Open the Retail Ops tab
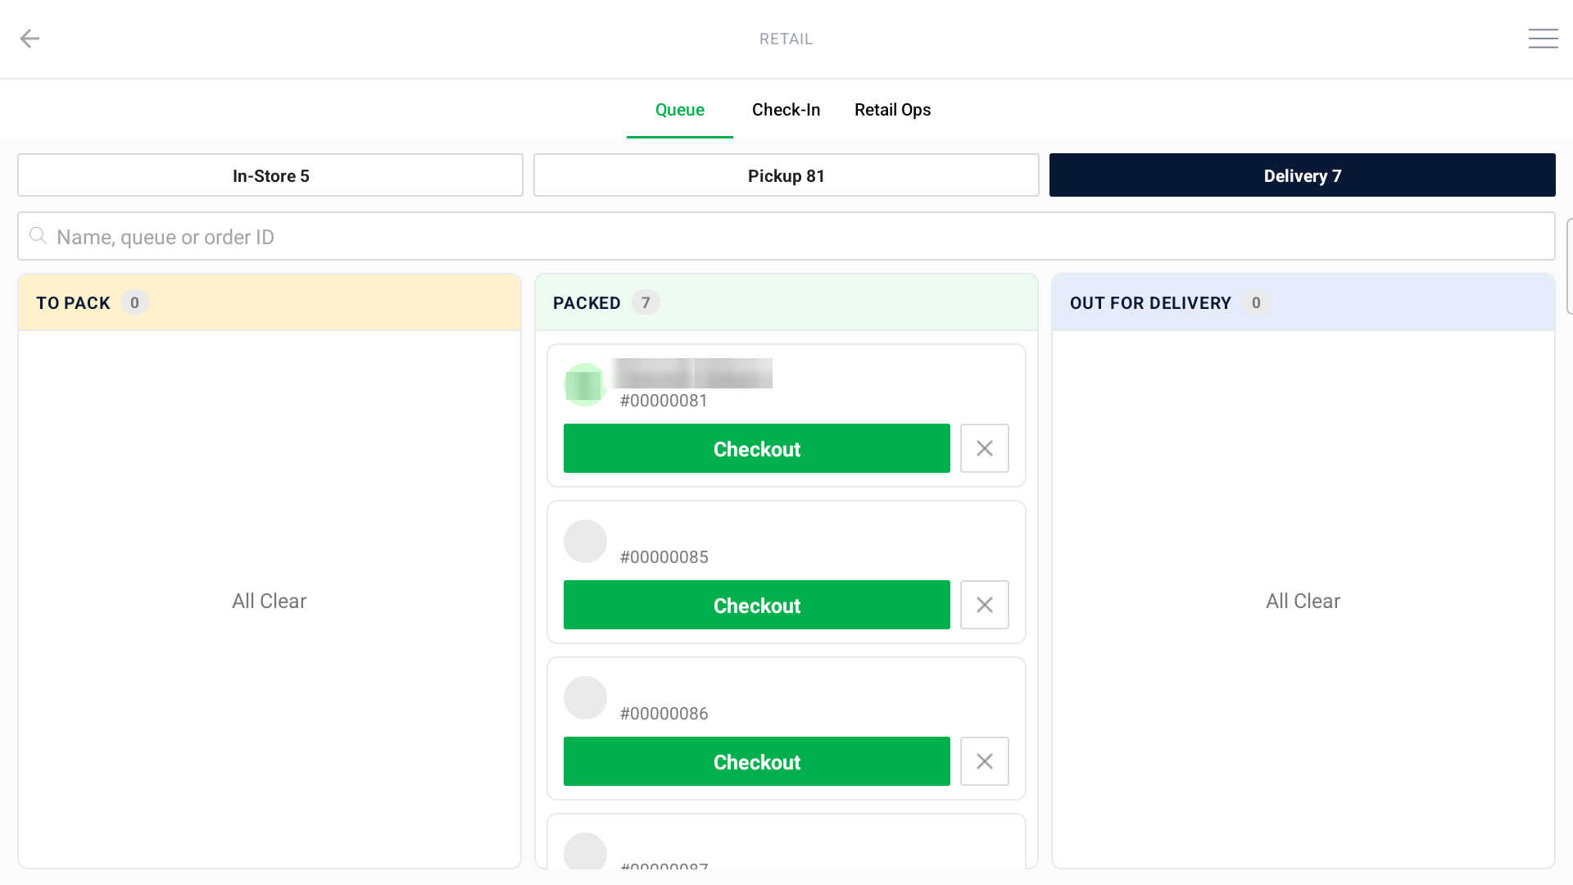The width and height of the screenshot is (1573, 885). pos(892,110)
